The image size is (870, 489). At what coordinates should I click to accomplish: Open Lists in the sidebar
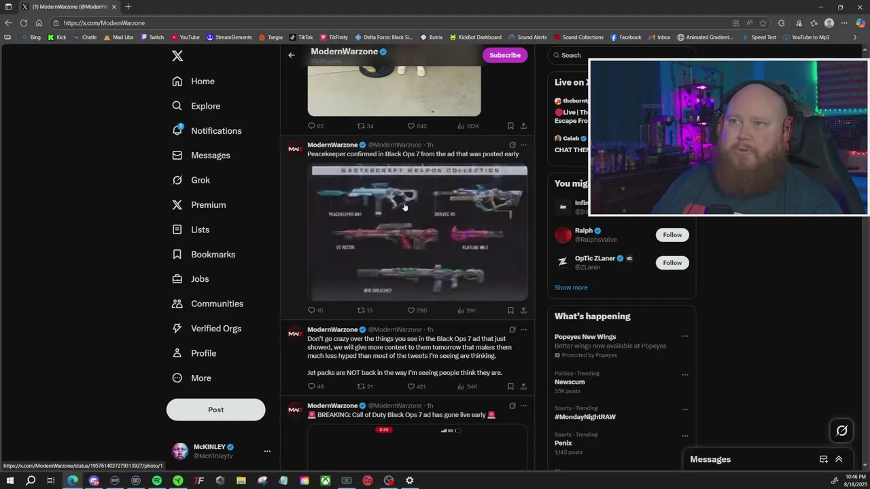point(191,230)
